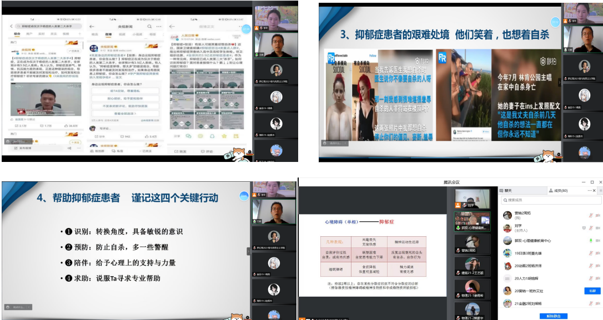Toggle mute icon for 刘宇 in member list

[x=591, y=228]
